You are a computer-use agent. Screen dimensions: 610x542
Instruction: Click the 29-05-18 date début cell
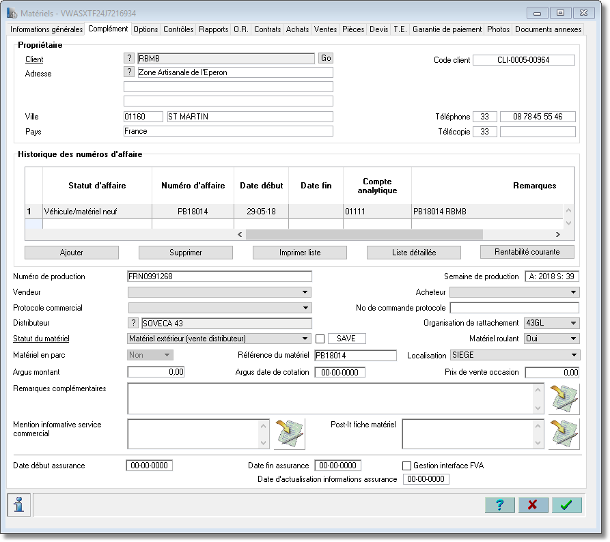tap(261, 212)
